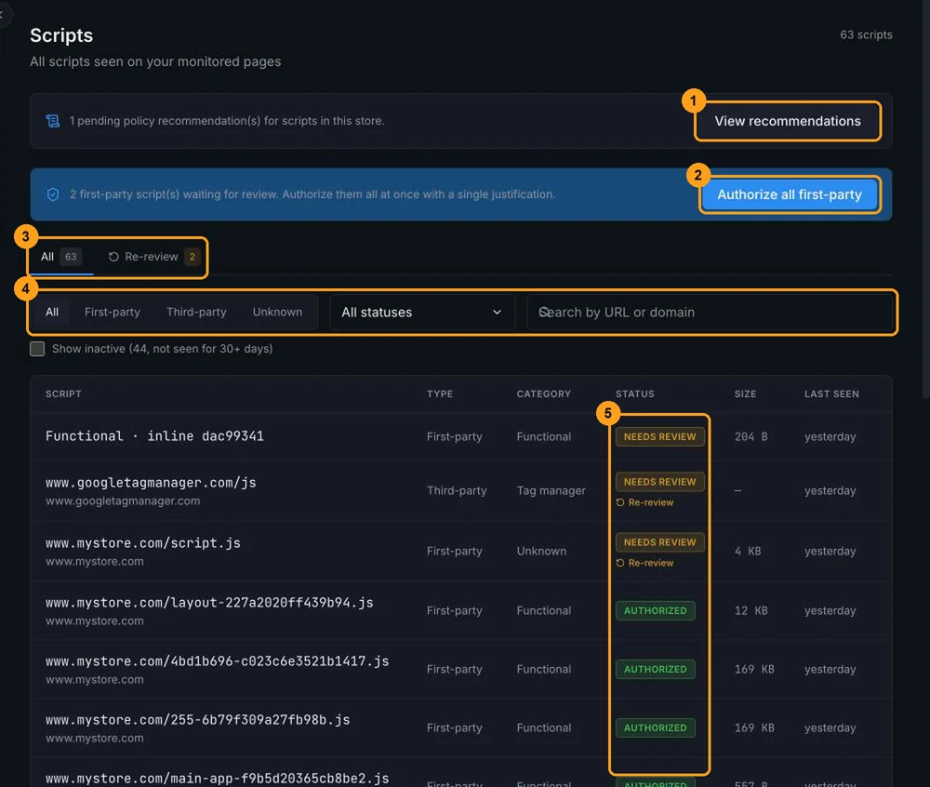The image size is (930, 787).
Task: Click the Unknown category of script.js
Action: tap(541, 551)
